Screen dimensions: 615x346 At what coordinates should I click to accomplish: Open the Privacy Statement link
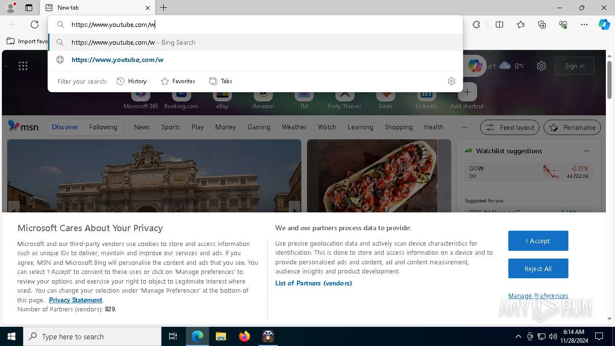(75, 300)
